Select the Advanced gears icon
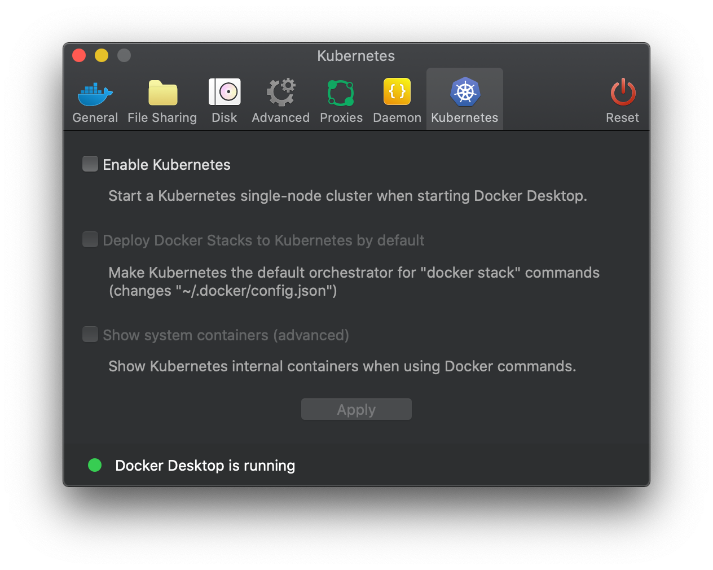Viewport: 713px width, 570px height. tap(281, 93)
